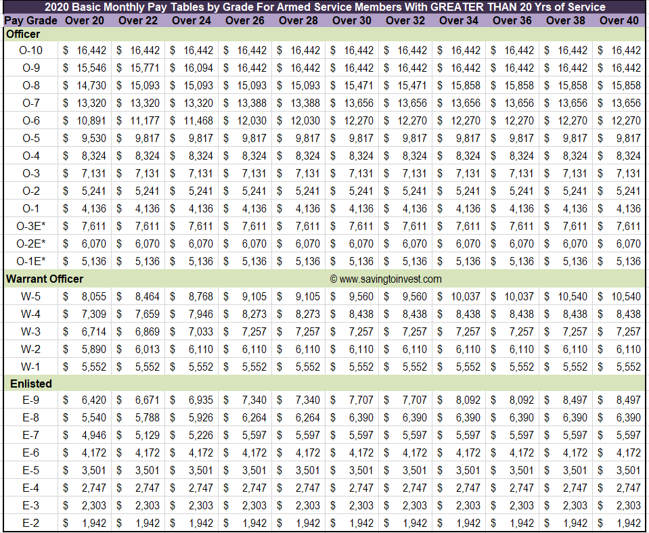Click the W-5 Over 24 value 8,768
Viewport: 649px width, 533px height.
[x=201, y=297]
